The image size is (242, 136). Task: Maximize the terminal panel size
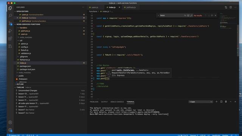(x=231, y=102)
